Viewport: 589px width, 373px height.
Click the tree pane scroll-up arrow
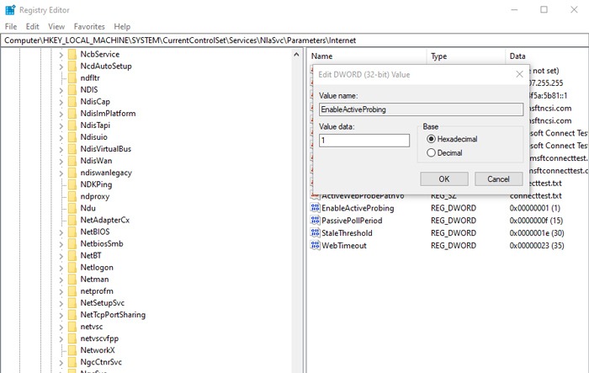tap(296, 55)
